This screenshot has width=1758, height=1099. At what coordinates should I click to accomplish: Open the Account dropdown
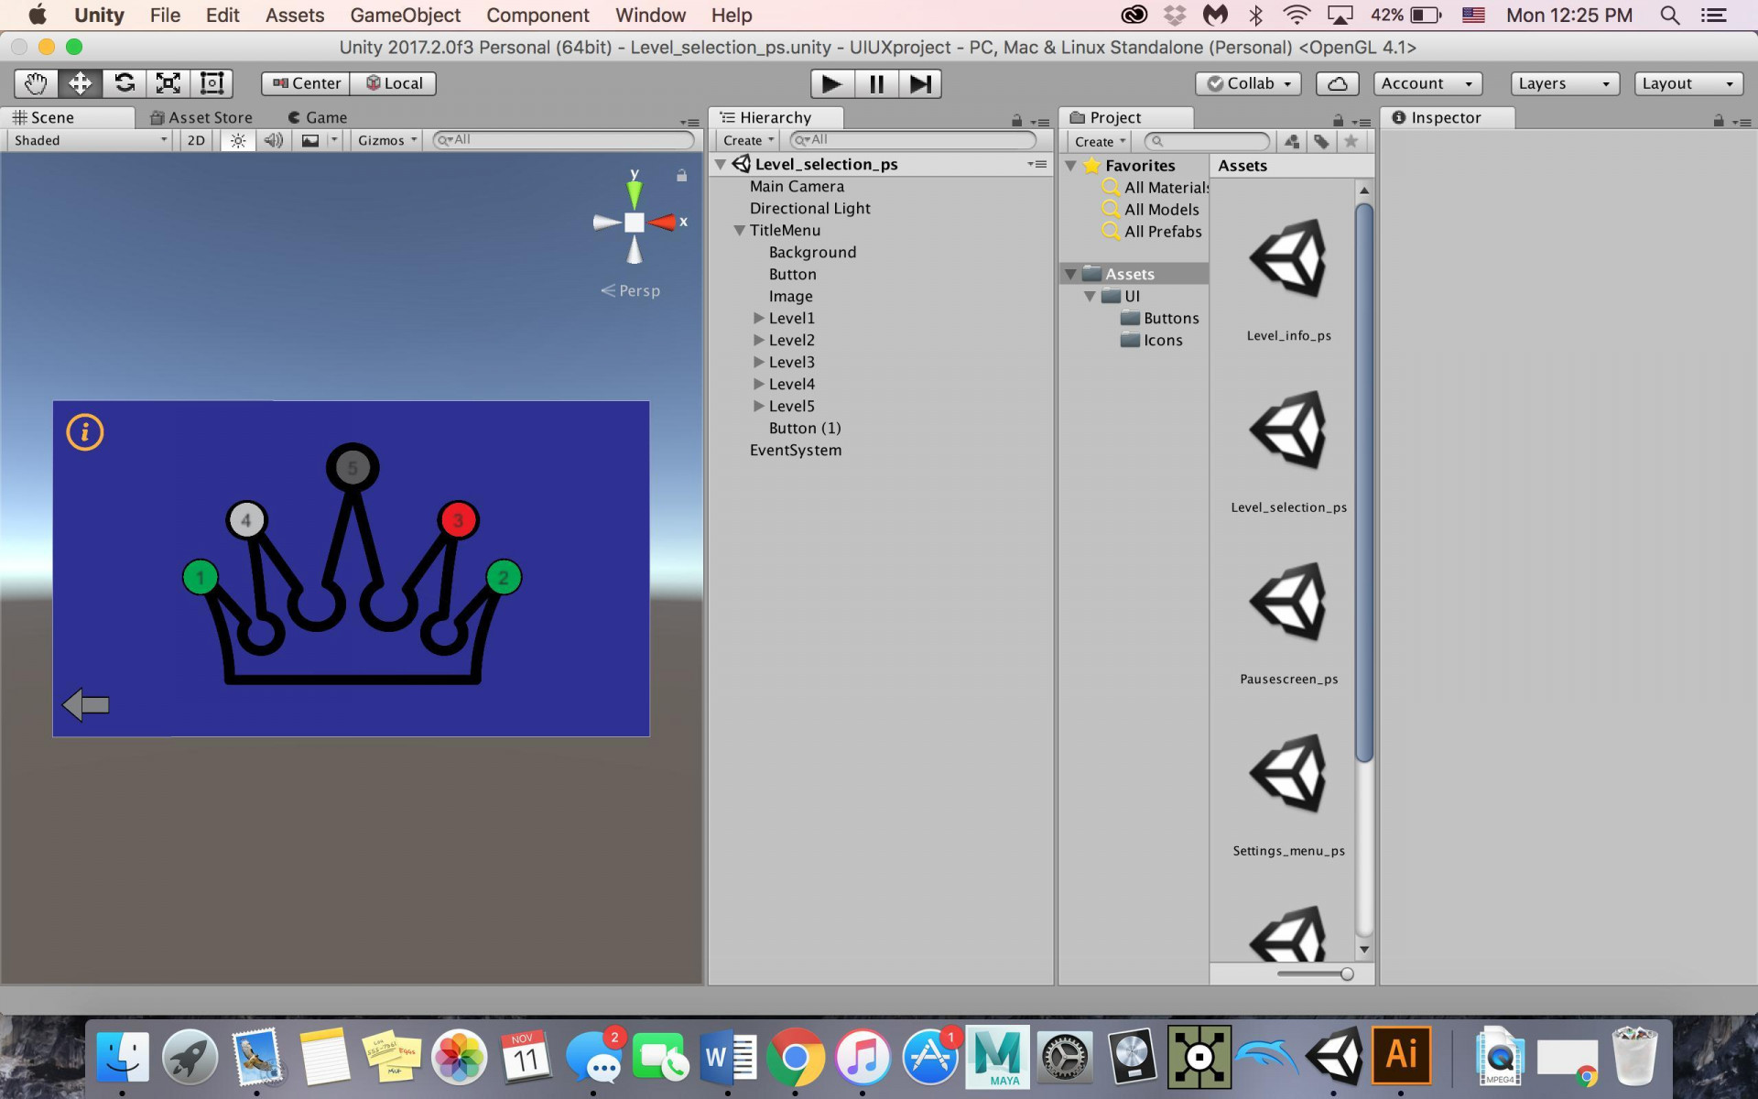click(x=1427, y=83)
